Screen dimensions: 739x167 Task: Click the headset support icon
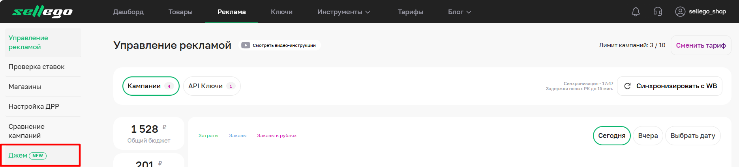658,12
